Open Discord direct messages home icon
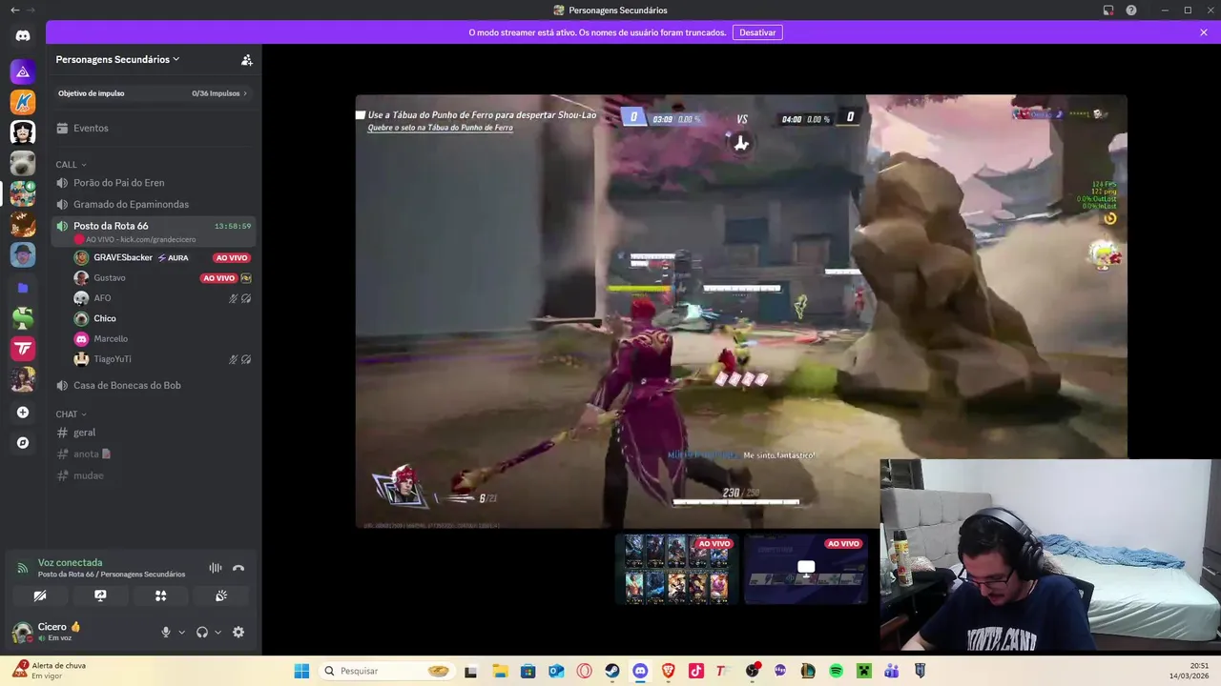Screen dimensions: 1221x686 pyautogui.click(x=23, y=36)
